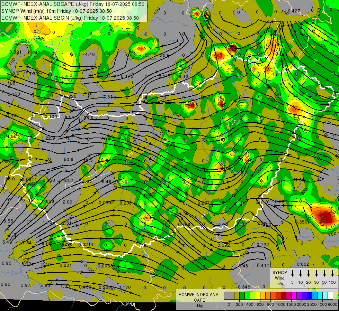Click the 400 tick label on CAPE scale

[x=250, y=304]
